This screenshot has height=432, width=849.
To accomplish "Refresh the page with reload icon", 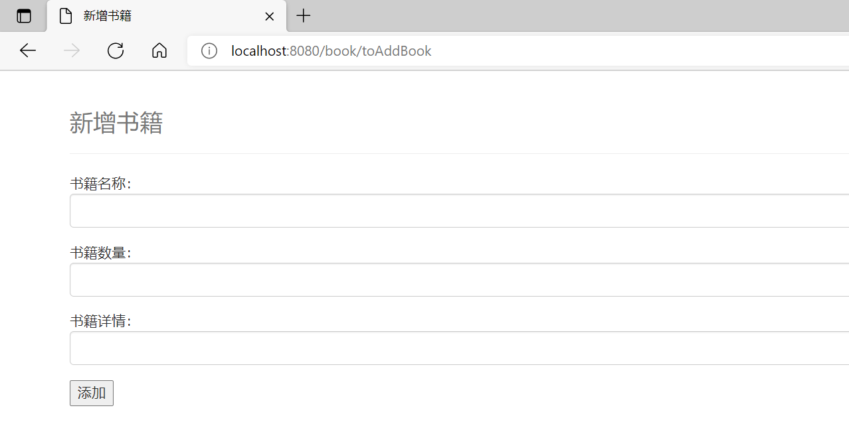I will pyautogui.click(x=116, y=50).
